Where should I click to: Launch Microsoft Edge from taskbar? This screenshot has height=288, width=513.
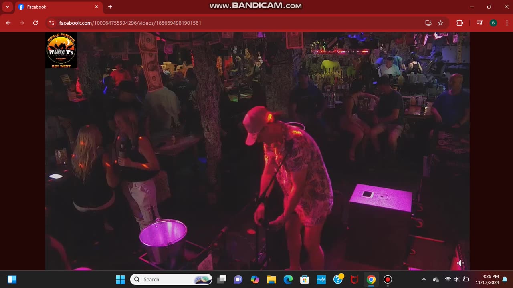[x=288, y=279]
